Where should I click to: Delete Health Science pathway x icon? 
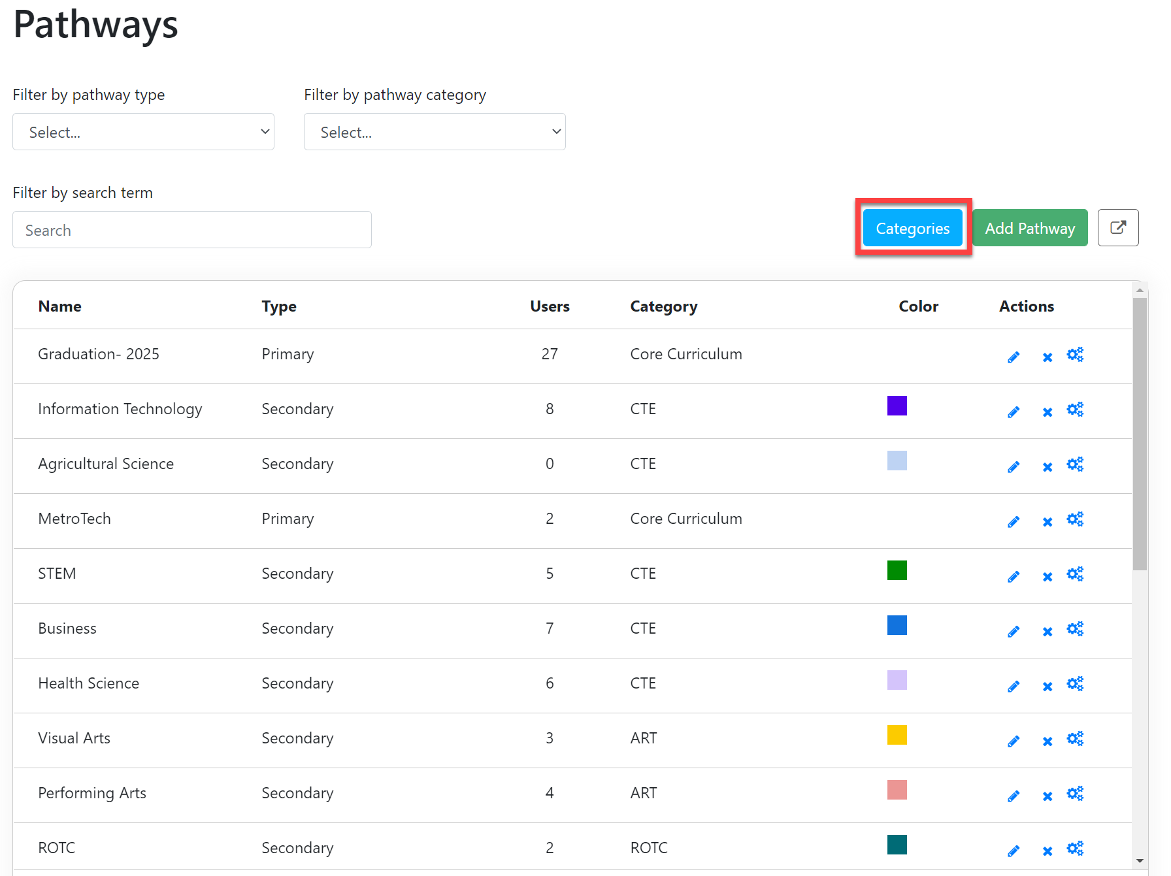1047,687
